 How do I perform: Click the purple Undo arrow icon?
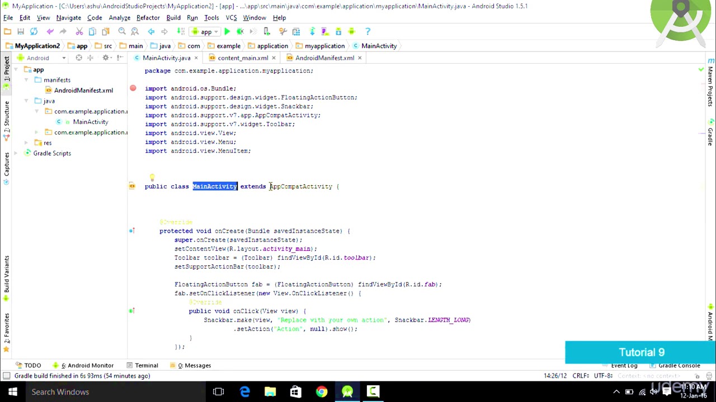click(50, 32)
